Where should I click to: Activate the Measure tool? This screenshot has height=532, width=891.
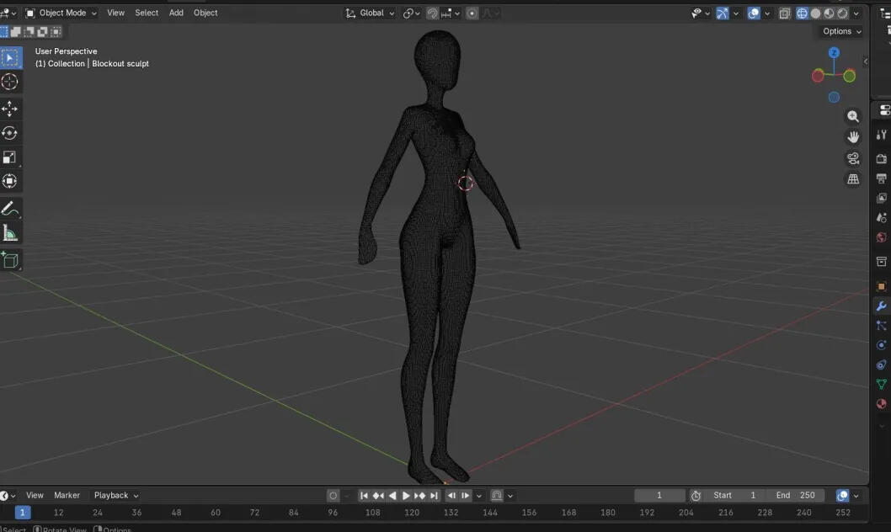click(9, 233)
